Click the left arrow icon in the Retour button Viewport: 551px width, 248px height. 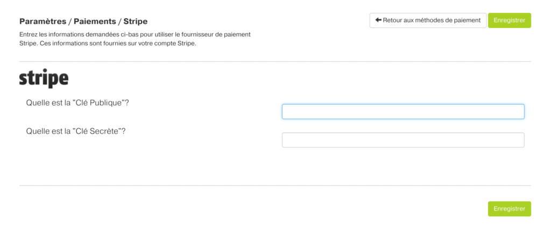click(x=378, y=20)
